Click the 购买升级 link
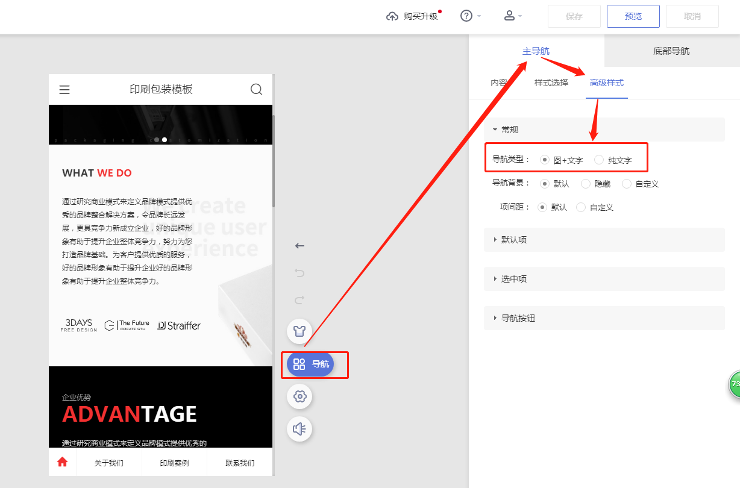Image resolution: width=740 pixels, height=488 pixels. tap(421, 16)
